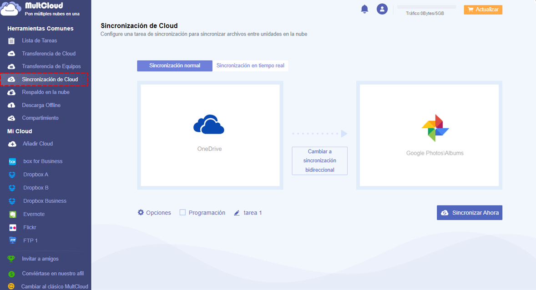Image resolution: width=536 pixels, height=290 pixels.
Task: Open the user account avatar
Action: [x=382, y=9]
